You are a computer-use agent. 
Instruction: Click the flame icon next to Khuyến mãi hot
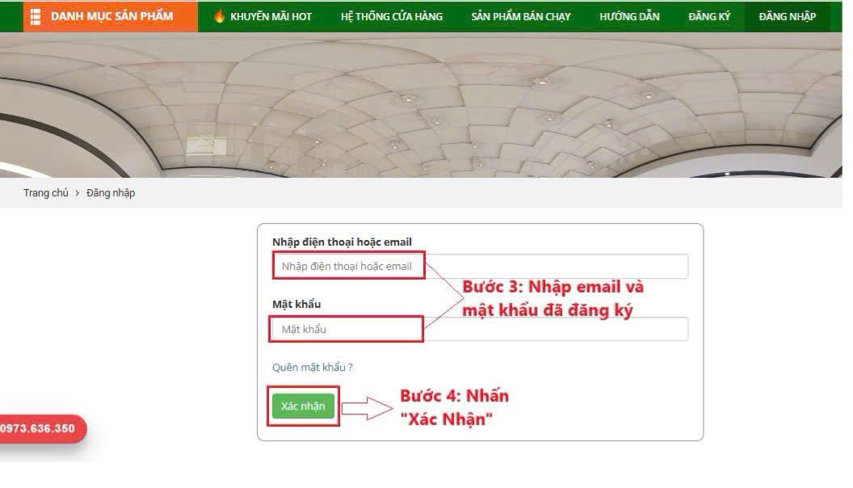pos(219,16)
